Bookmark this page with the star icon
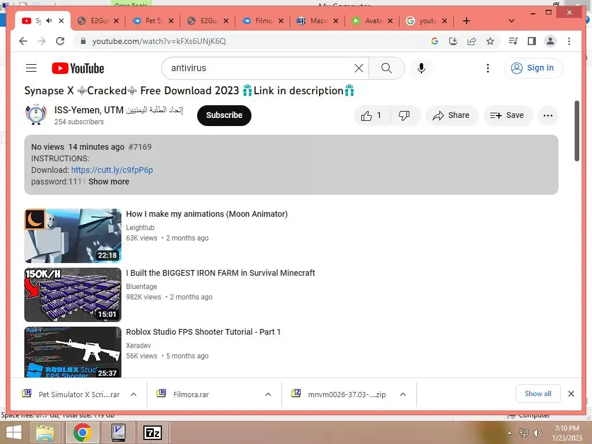The width and height of the screenshot is (592, 444). coord(490,41)
